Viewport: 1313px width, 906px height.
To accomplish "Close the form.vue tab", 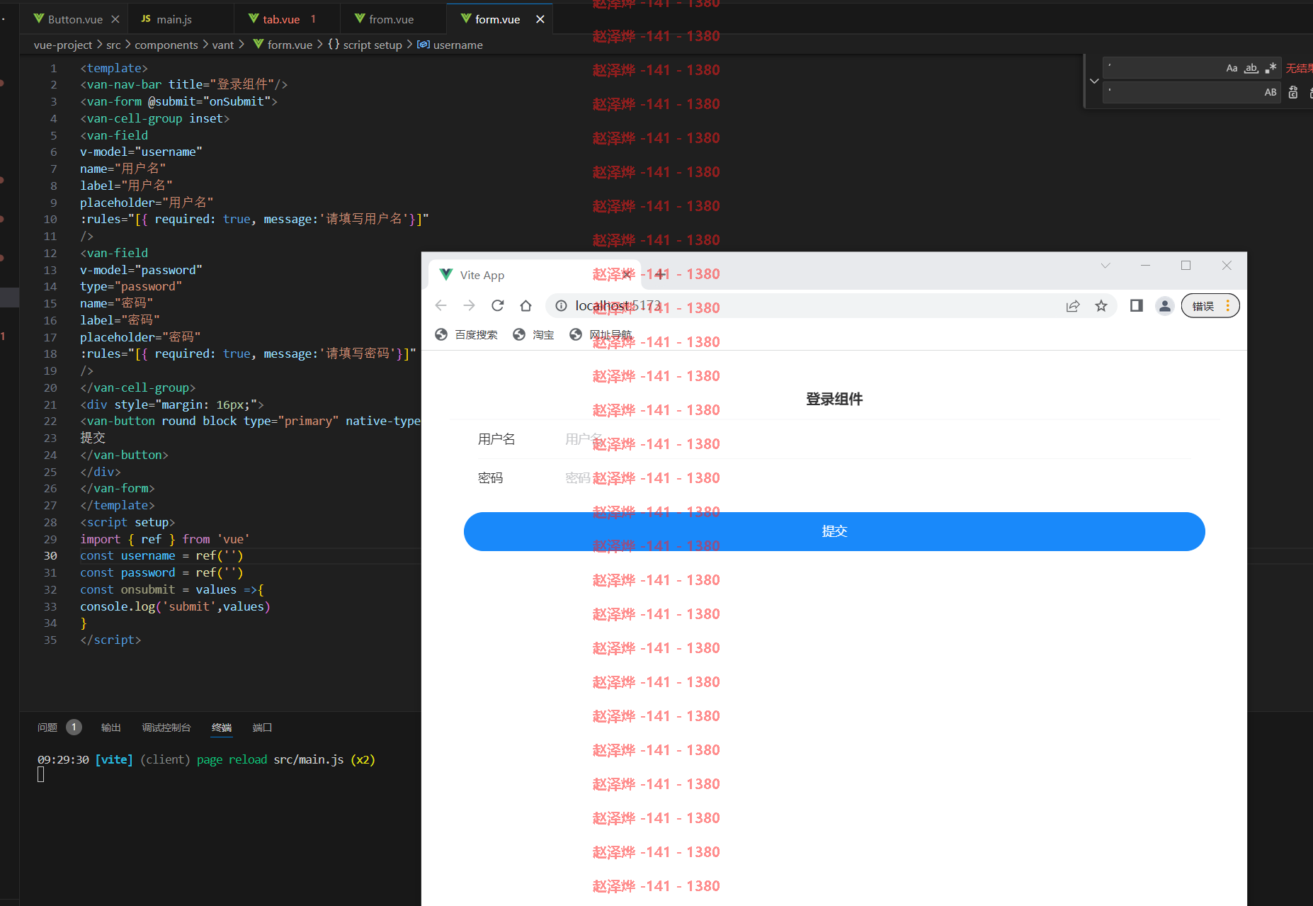I will click(x=540, y=19).
